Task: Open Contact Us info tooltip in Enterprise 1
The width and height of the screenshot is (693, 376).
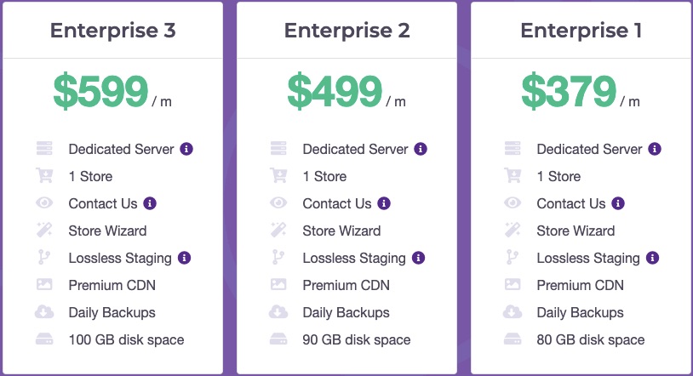Action: coord(618,203)
